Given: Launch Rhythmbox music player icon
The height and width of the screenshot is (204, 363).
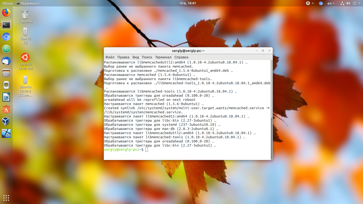Looking at the screenshot, I should click(x=6, y=85).
